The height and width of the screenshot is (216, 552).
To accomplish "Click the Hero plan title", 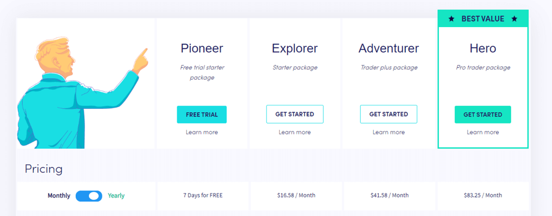I will pyautogui.click(x=483, y=49).
